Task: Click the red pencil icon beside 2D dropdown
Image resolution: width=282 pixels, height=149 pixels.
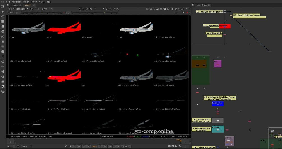Action: [187, 13]
